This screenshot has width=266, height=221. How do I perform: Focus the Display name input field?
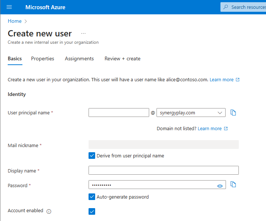(x=163, y=170)
